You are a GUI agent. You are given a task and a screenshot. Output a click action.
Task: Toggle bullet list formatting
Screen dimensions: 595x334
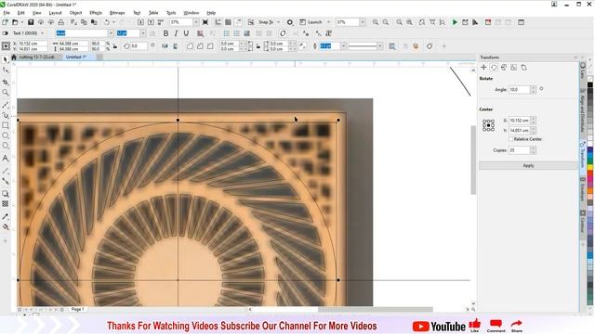[227, 33]
